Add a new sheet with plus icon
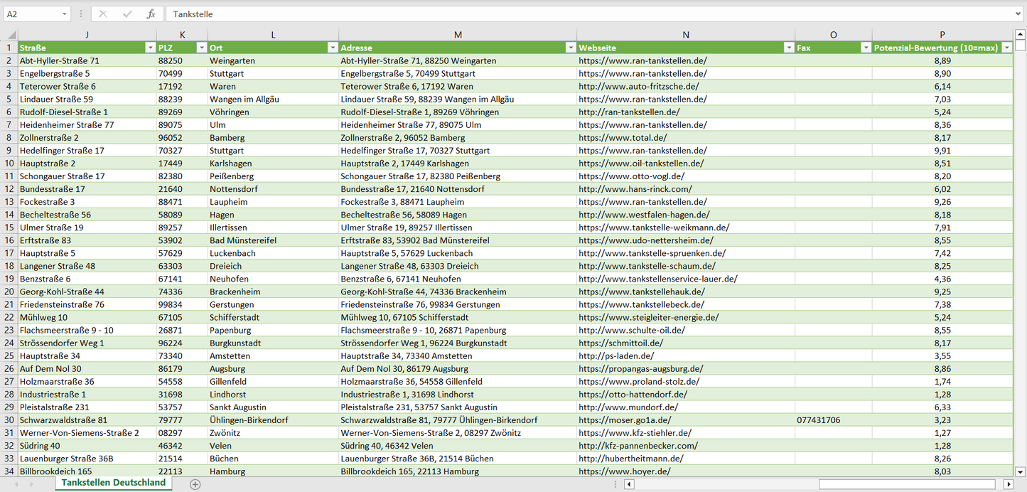The width and height of the screenshot is (1027, 492). point(195,484)
